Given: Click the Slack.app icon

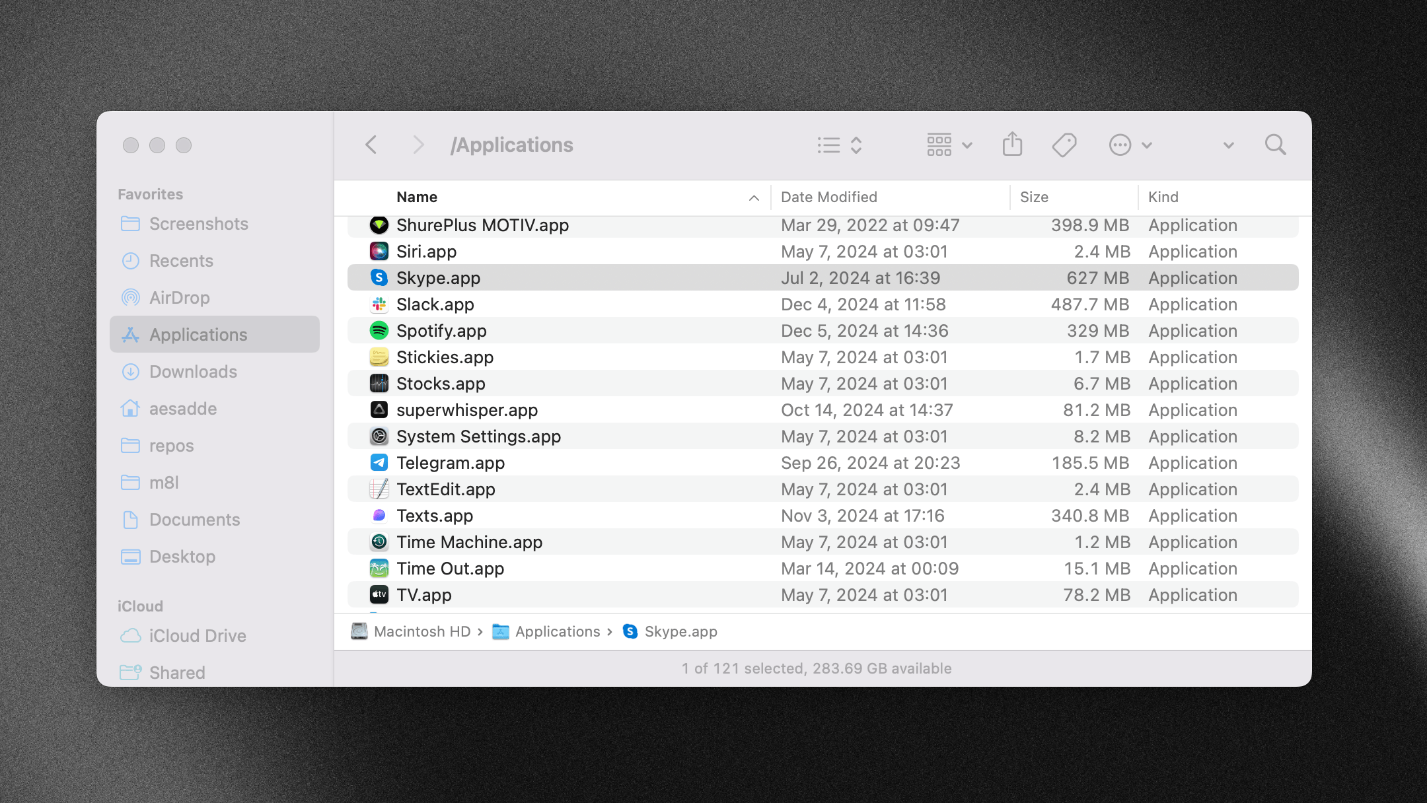Looking at the screenshot, I should click(378, 304).
